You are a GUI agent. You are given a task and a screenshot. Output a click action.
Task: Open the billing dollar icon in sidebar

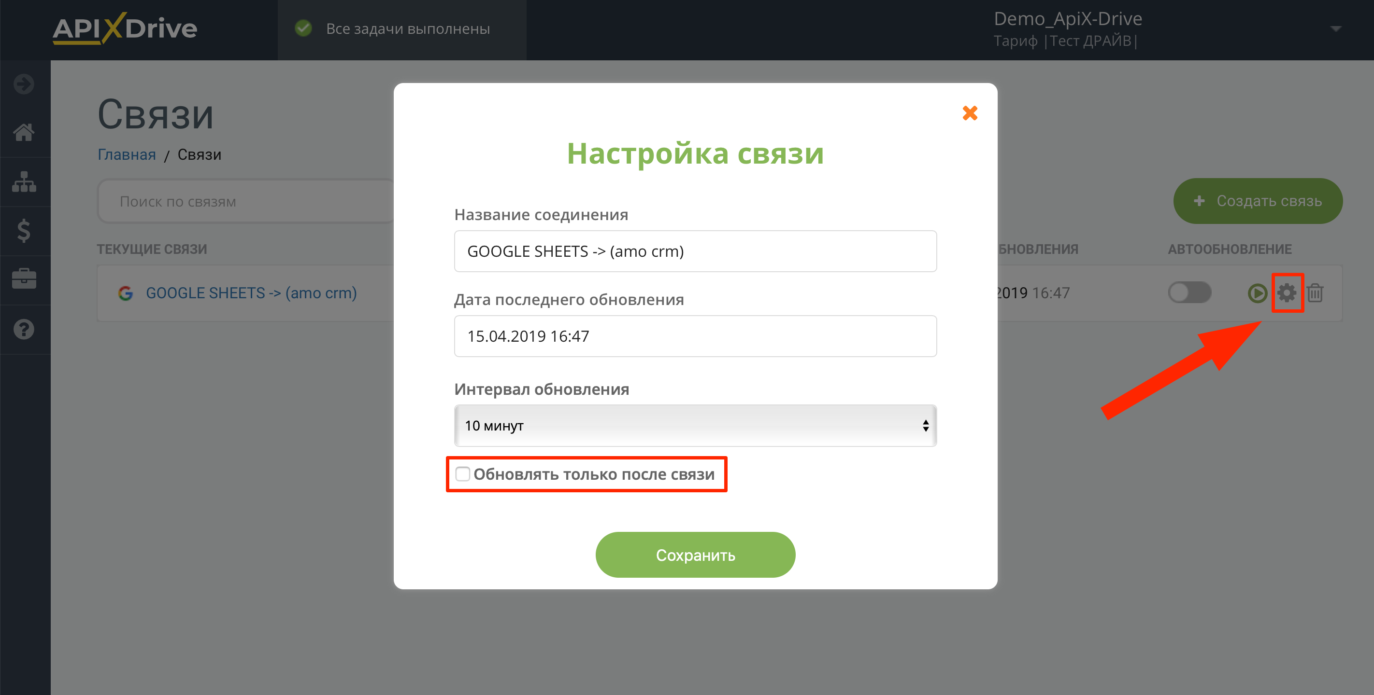[x=24, y=231]
